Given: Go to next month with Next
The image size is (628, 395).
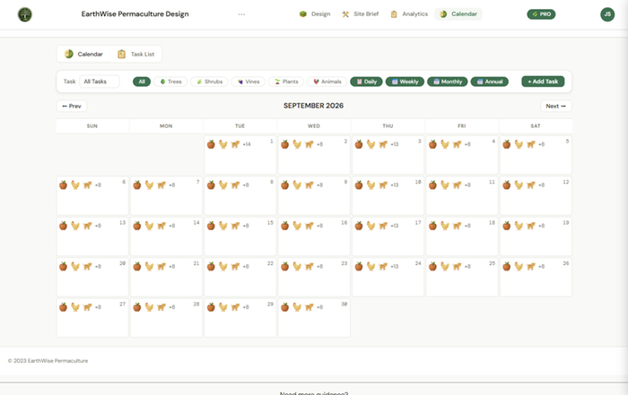Looking at the screenshot, I should pyautogui.click(x=556, y=106).
